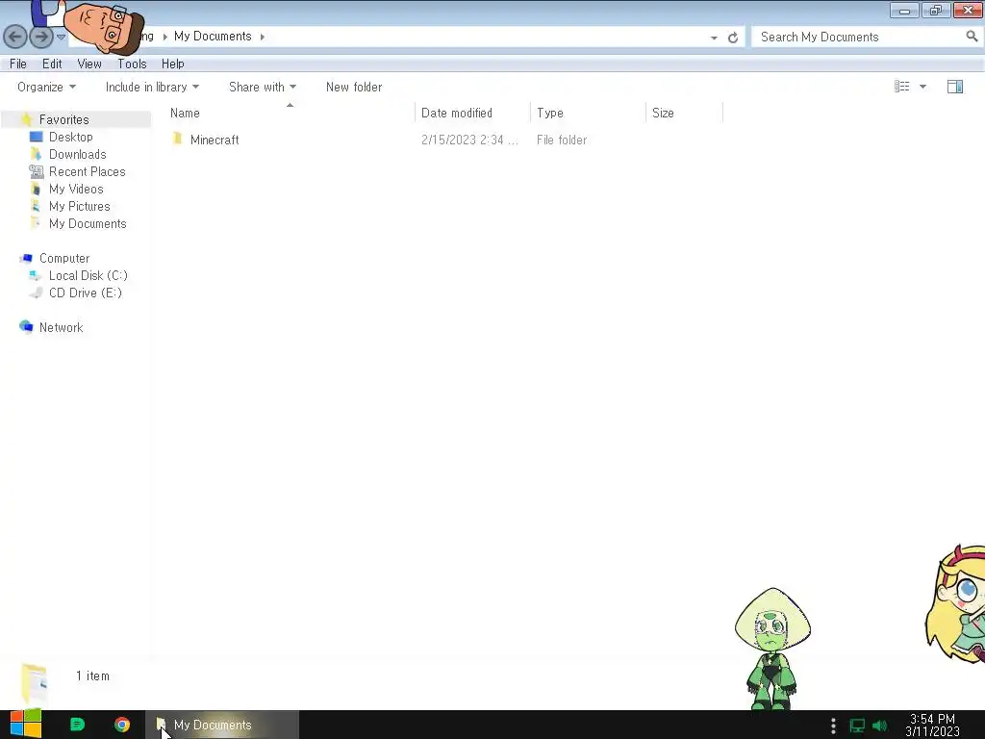Open the File menu

[18, 64]
